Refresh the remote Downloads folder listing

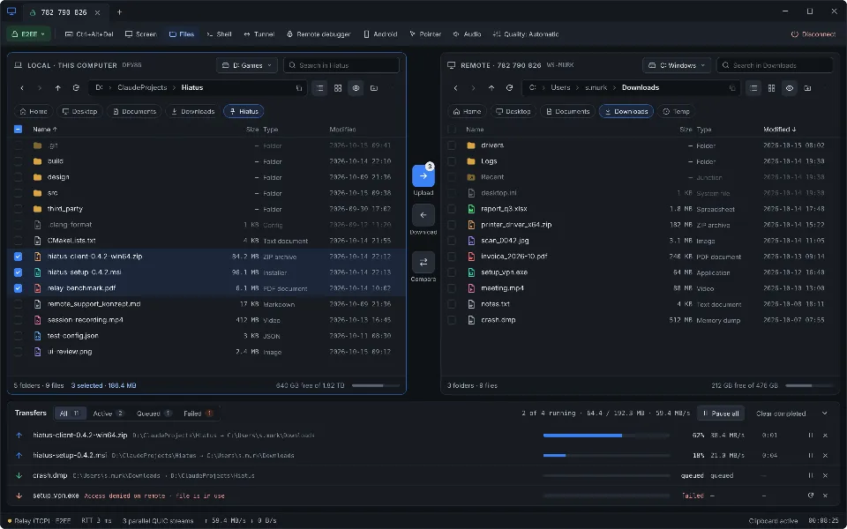click(509, 87)
